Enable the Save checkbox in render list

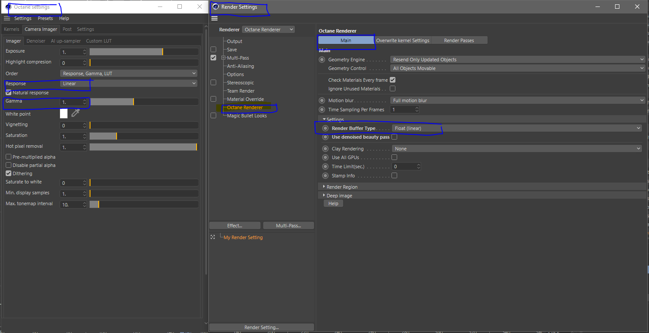[213, 50]
